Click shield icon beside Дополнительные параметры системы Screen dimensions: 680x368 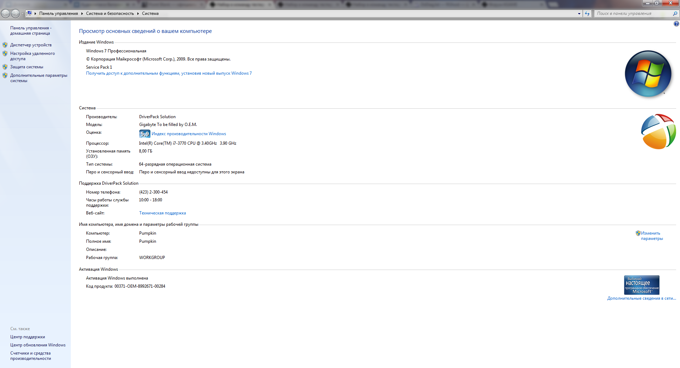[5, 75]
